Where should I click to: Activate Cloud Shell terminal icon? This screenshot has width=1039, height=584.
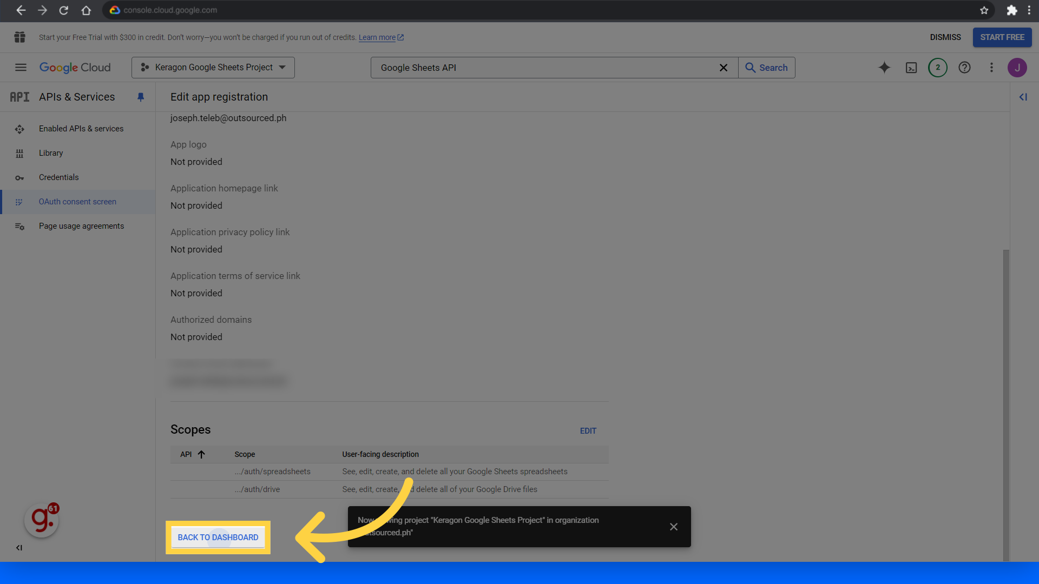tap(911, 68)
